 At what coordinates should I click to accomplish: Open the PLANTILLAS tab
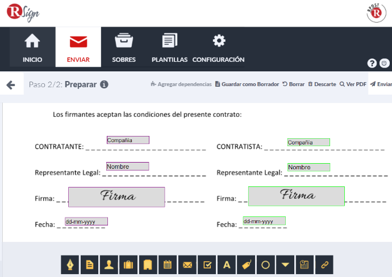pyautogui.click(x=169, y=47)
